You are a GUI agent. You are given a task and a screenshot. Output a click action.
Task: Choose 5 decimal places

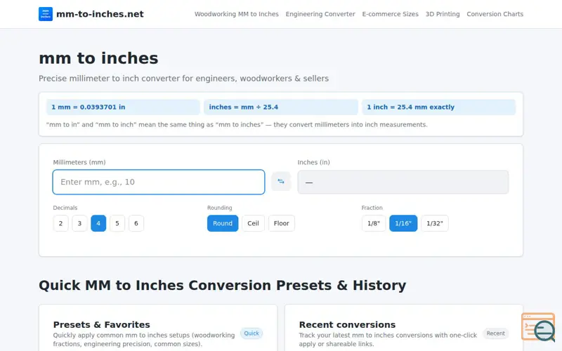[x=117, y=223]
